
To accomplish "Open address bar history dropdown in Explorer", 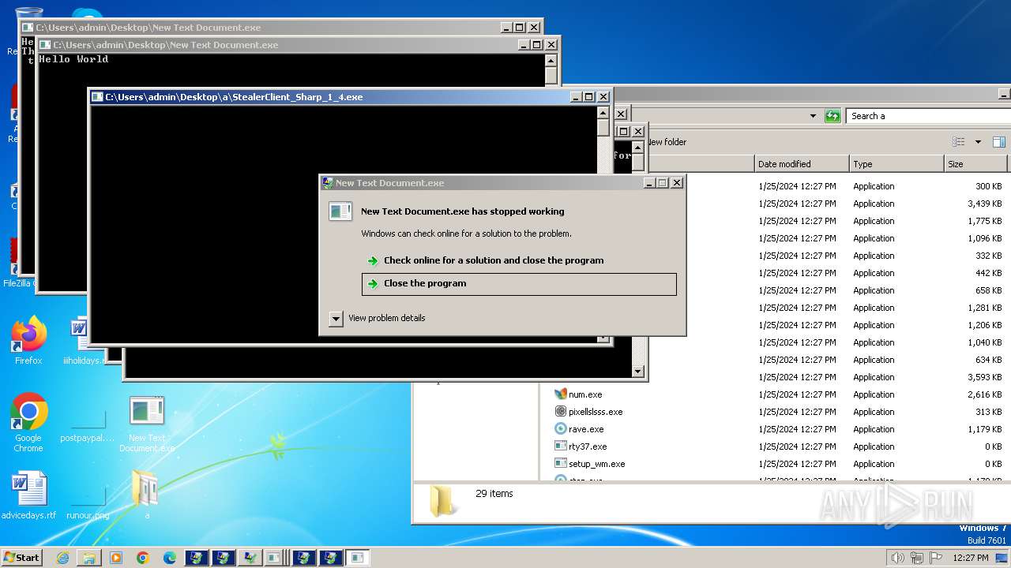I will tap(813, 116).
